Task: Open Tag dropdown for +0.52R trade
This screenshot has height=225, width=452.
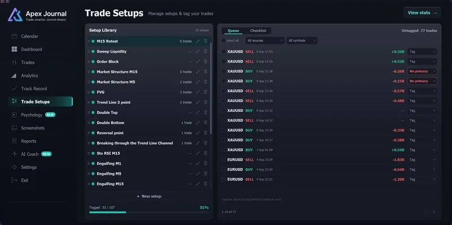Action: [422, 62]
